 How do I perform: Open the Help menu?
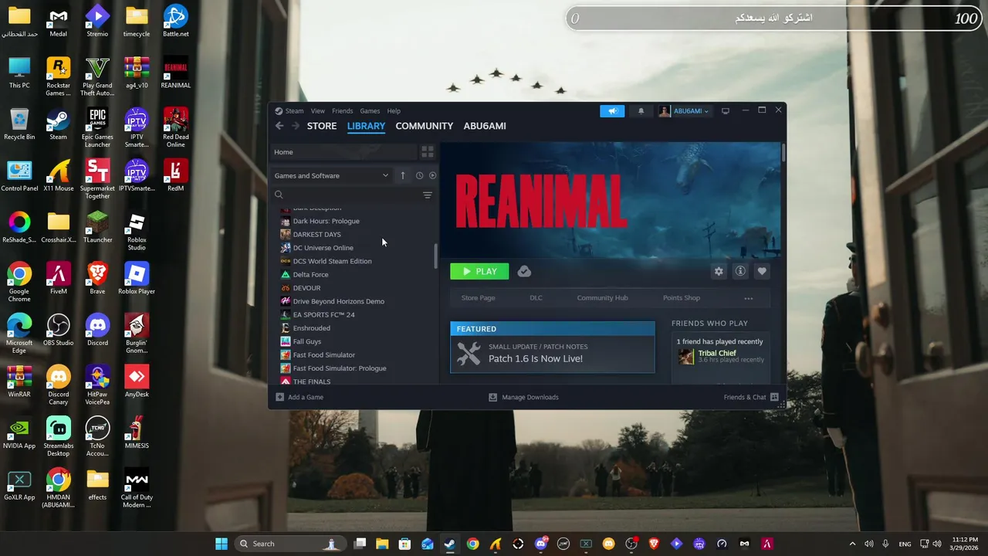coord(394,111)
